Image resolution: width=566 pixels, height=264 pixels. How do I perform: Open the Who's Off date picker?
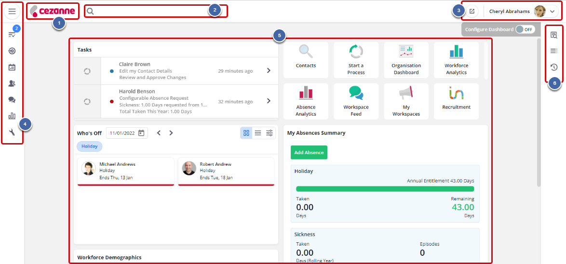141,133
